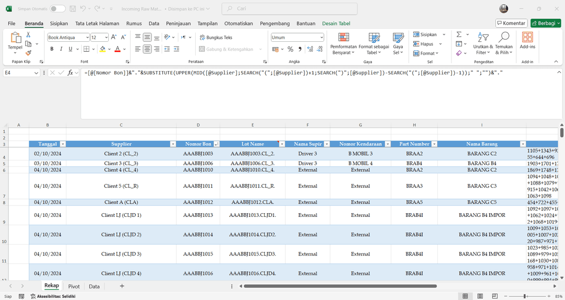Click the Fill down icon in Pengeditan
The image size is (565, 300).
coord(459,44)
